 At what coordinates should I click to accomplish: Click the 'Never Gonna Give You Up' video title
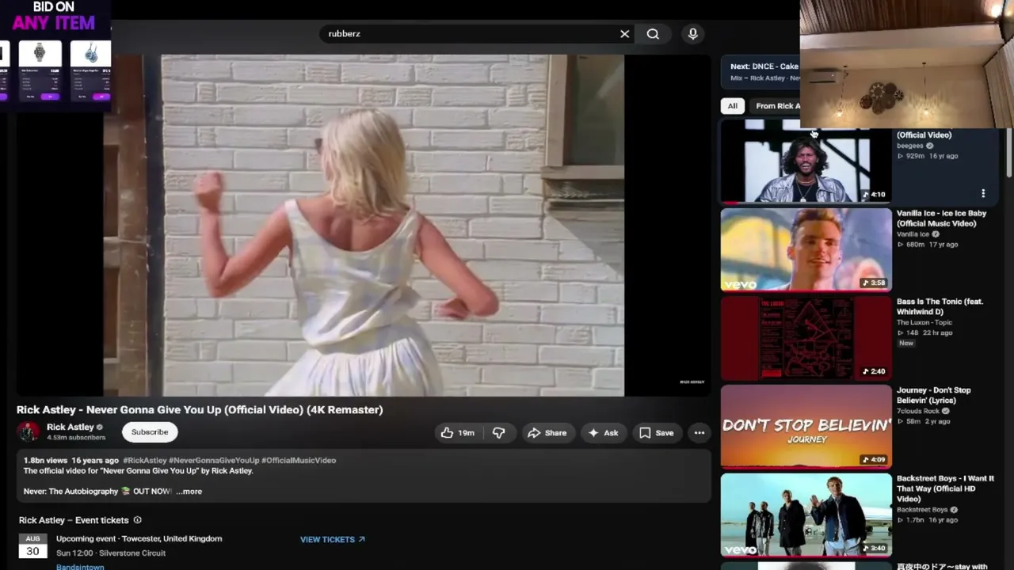(200, 409)
